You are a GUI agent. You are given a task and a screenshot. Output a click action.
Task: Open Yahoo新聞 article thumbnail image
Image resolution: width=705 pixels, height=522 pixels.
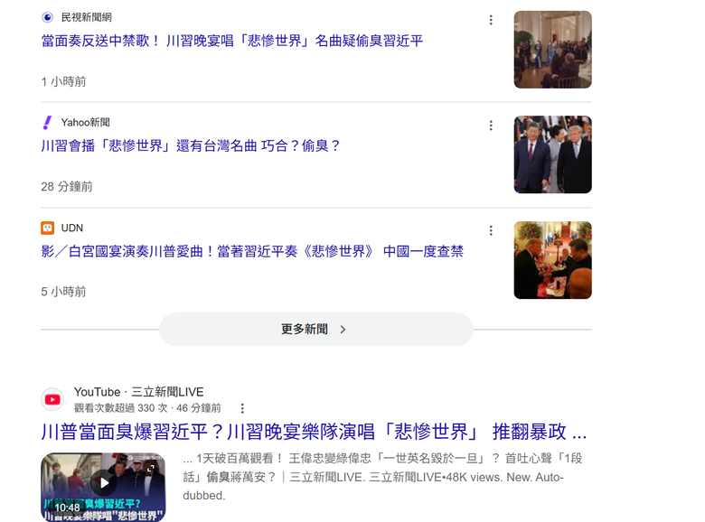coord(552,154)
